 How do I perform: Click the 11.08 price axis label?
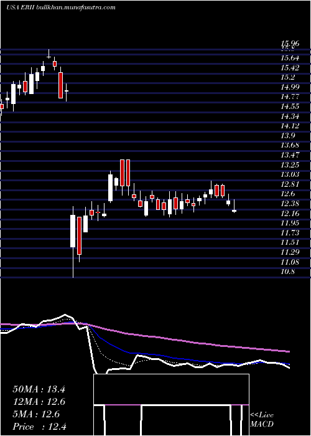[290, 262]
